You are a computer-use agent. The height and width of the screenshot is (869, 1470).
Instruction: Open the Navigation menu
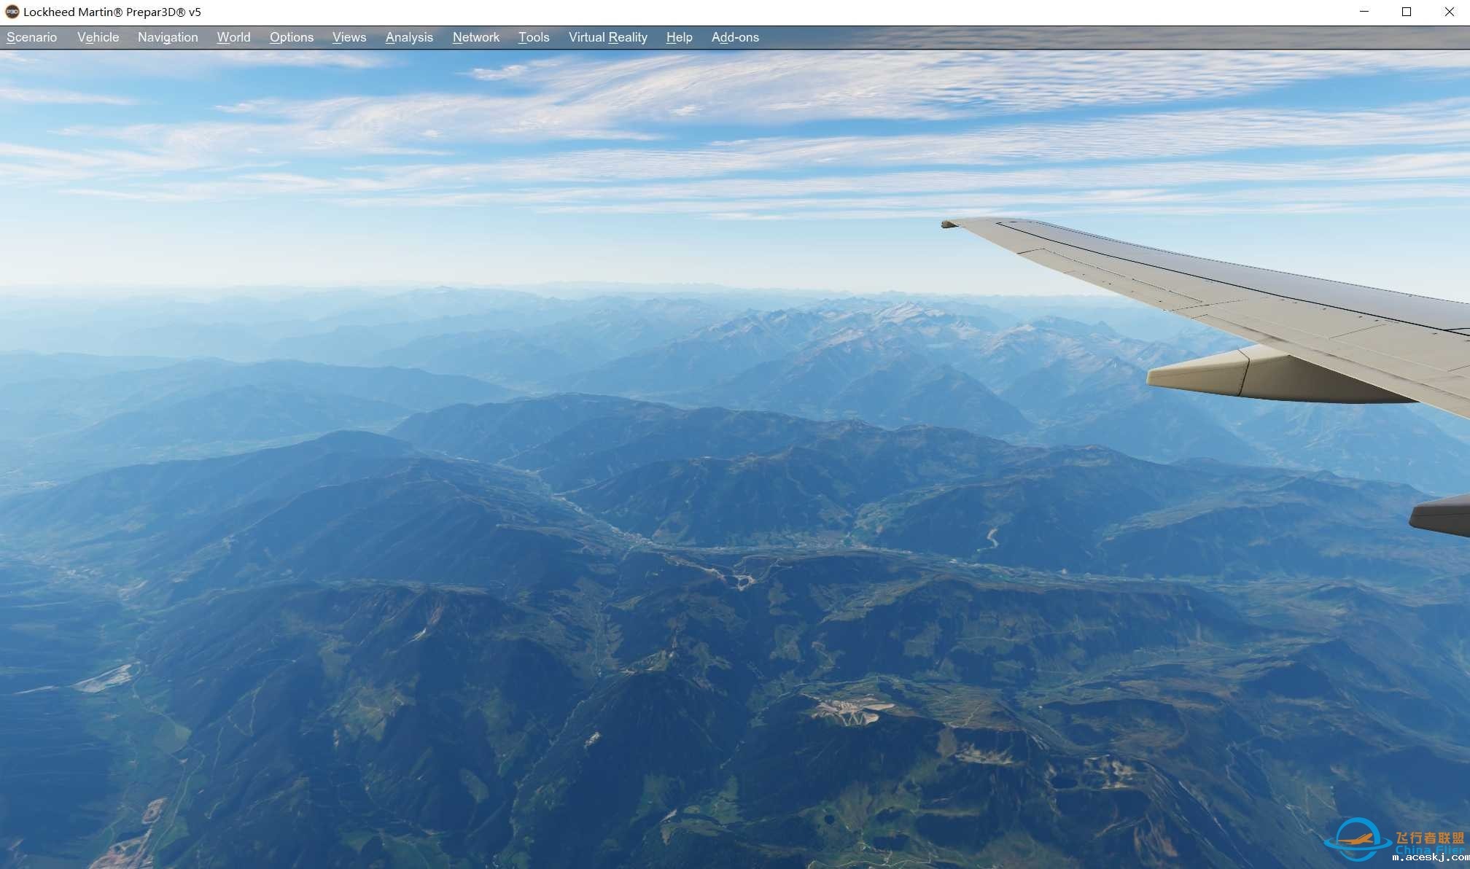click(168, 37)
